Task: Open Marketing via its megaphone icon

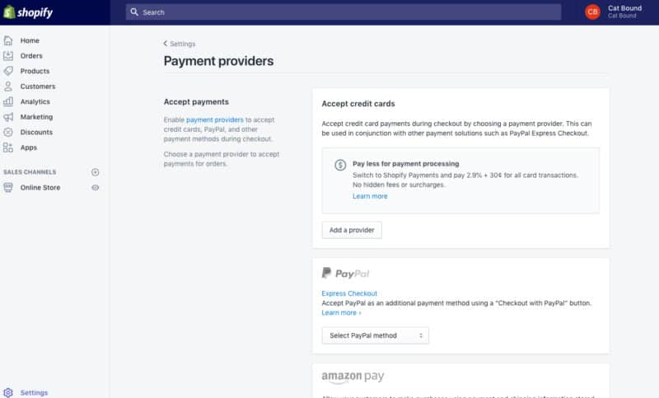Action: (x=8, y=117)
